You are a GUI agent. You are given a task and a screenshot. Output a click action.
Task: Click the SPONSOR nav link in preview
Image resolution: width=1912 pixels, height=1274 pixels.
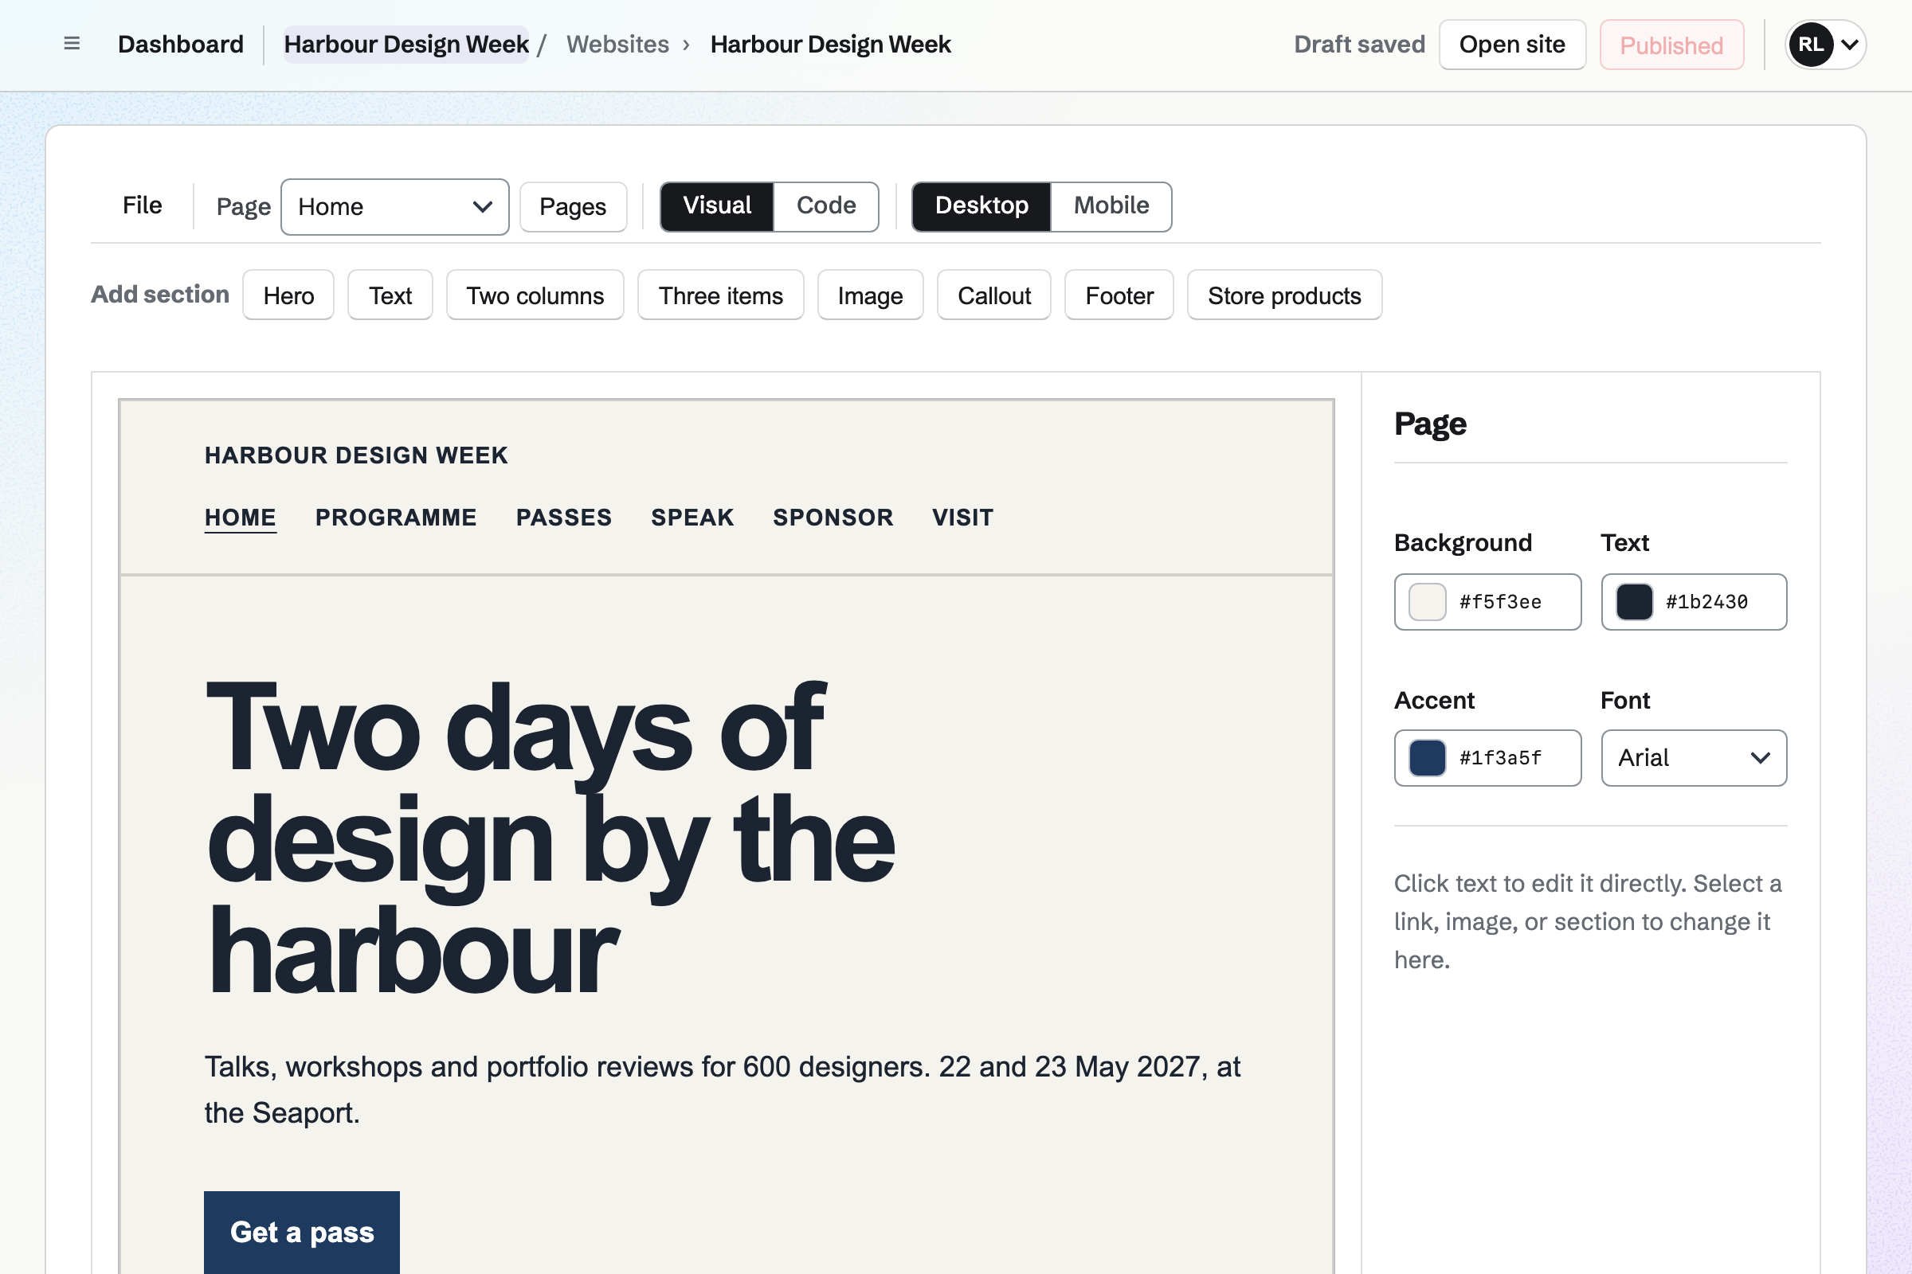point(833,518)
